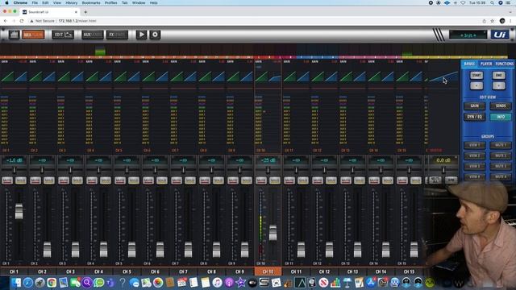Screen dimensions: 516x290
Task: Jump to End bank
Action: (x=498, y=75)
